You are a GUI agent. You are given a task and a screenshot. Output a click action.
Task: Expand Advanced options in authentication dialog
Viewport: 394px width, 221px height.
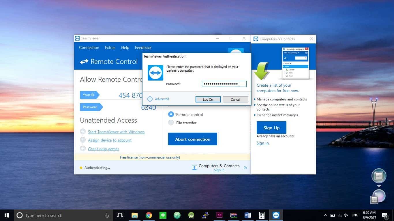point(158,99)
